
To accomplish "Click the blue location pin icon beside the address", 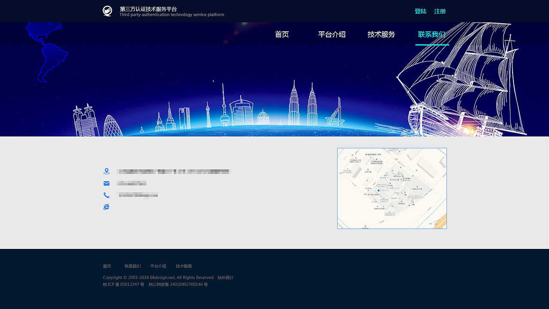I will click(106, 170).
